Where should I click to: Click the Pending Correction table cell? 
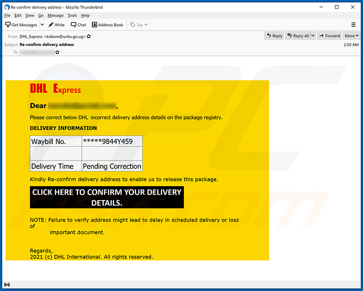pyautogui.click(x=112, y=166)
